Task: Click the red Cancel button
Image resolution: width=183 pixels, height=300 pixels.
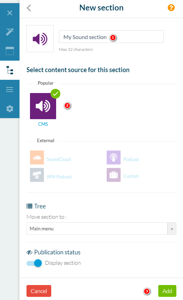Action: [x=39, y=291]
